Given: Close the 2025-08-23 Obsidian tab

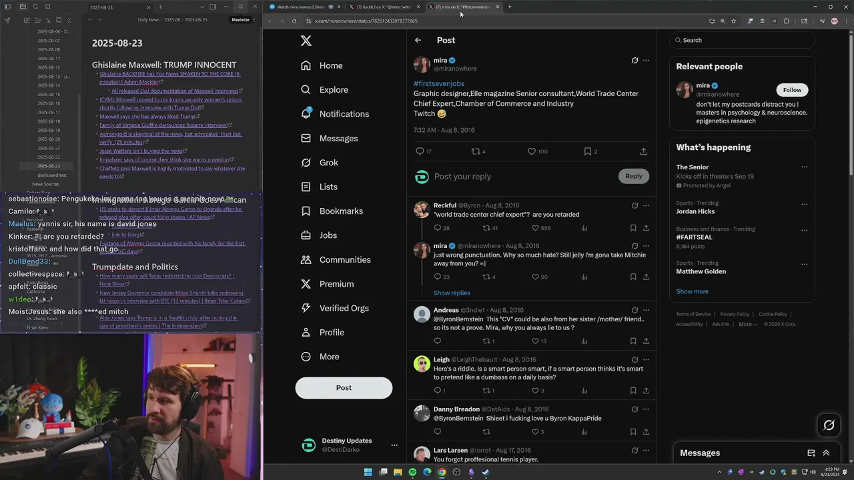Looking at the screenshot, I should [150, 7].
